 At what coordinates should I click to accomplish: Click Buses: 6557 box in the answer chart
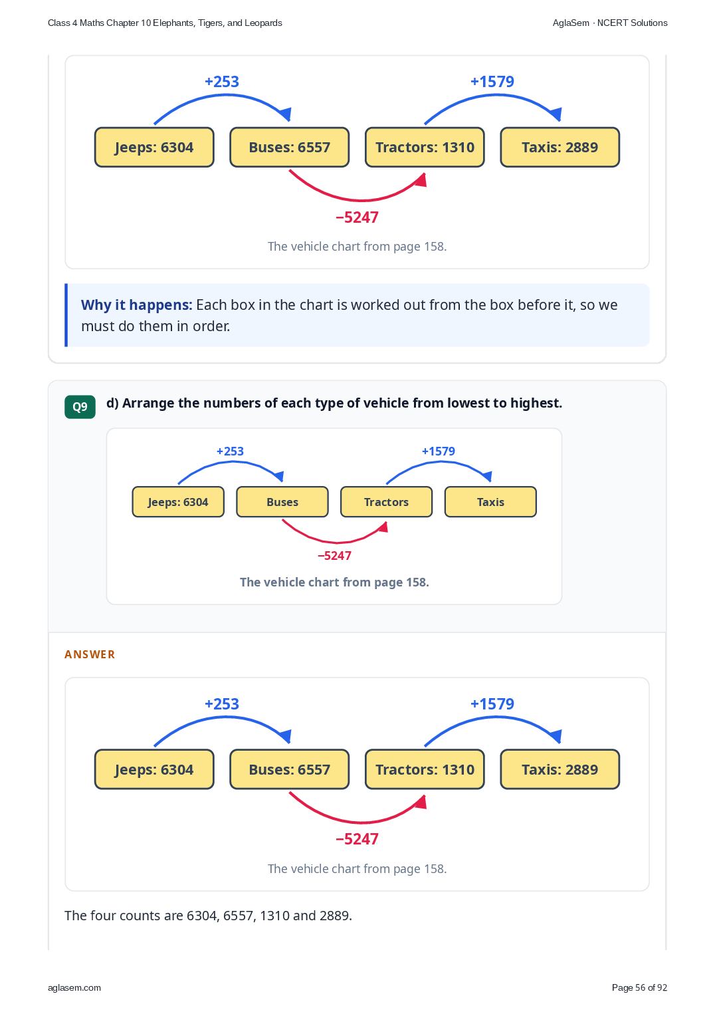point(290,769)
